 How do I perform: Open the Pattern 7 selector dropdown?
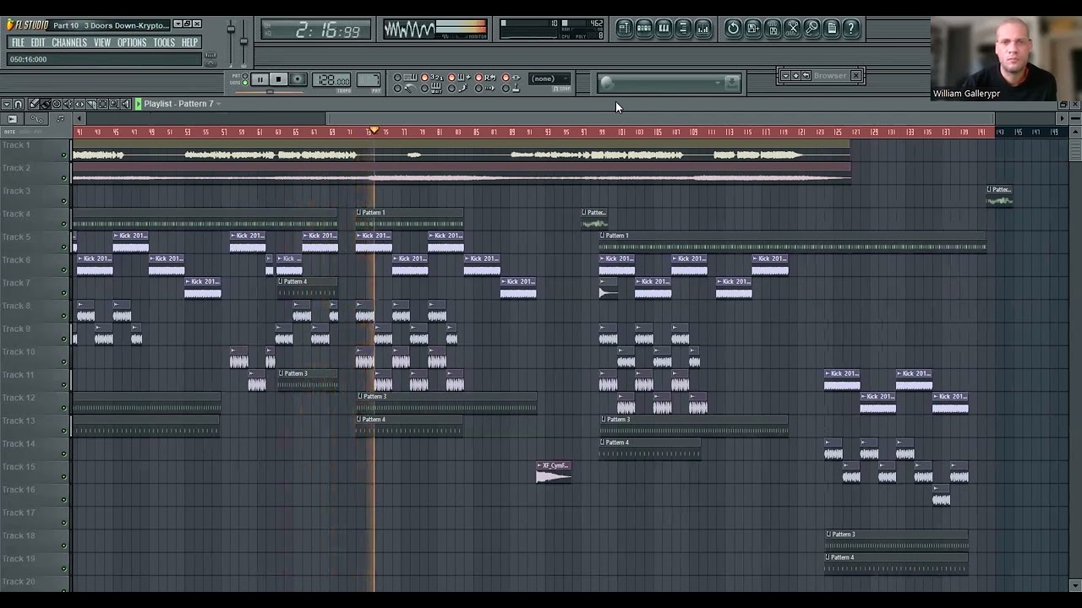tap(218, 104)
